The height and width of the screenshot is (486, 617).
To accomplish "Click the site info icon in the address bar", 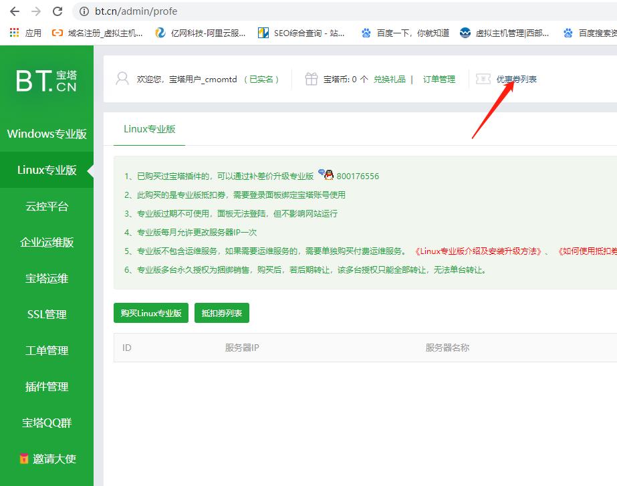I will pyautogui.click(x=84, y=11).
